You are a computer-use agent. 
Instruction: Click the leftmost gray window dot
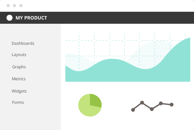click(x=8, y=6)
